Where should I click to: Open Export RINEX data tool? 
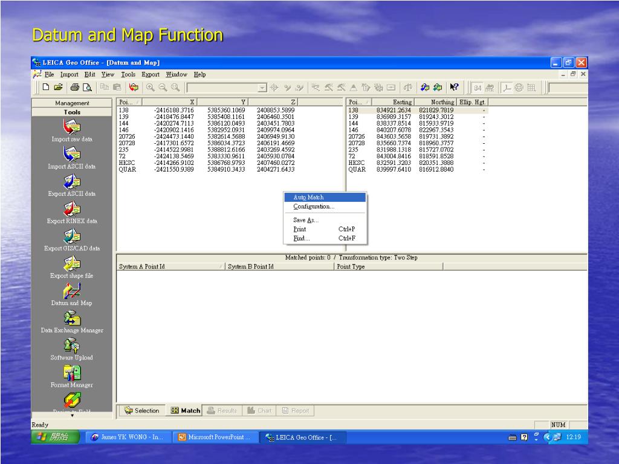(72, 213)
